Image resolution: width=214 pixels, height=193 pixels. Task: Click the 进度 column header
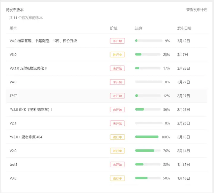pos(139,28)
